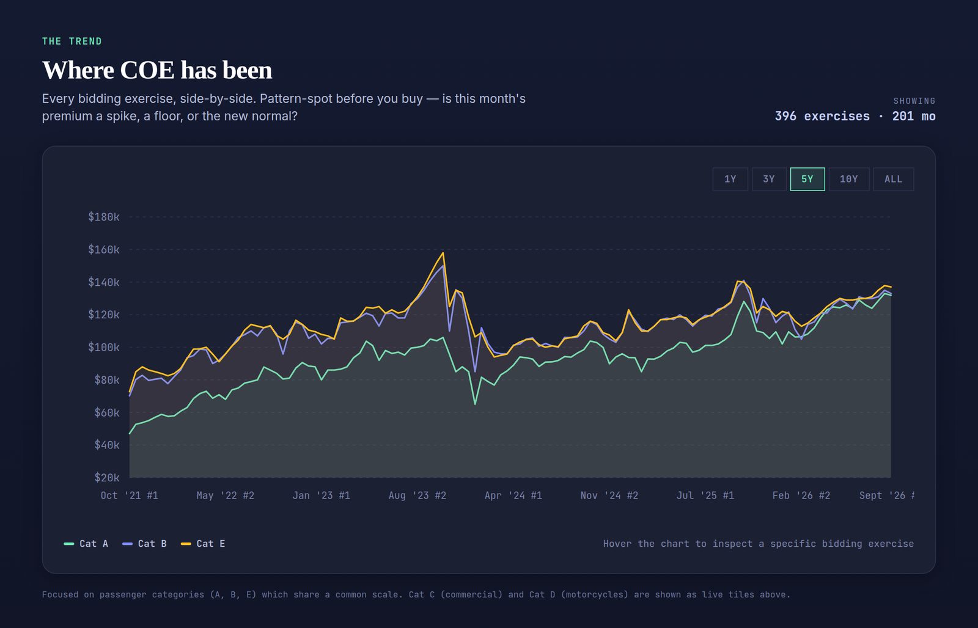Click the hover-to-inspect hint text
Viewport: 978px width, 628px height.
tap(759, 544)
